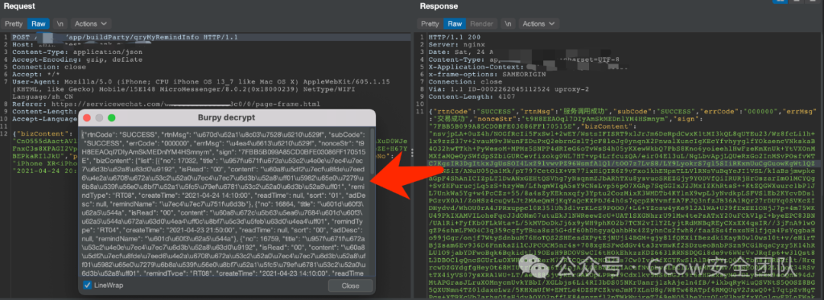This screenshot has height=300, width=824.
Task: Click the User-Agent Mozilla/5.0 header line
Action: pyautogui.click(x=201, y=90)
